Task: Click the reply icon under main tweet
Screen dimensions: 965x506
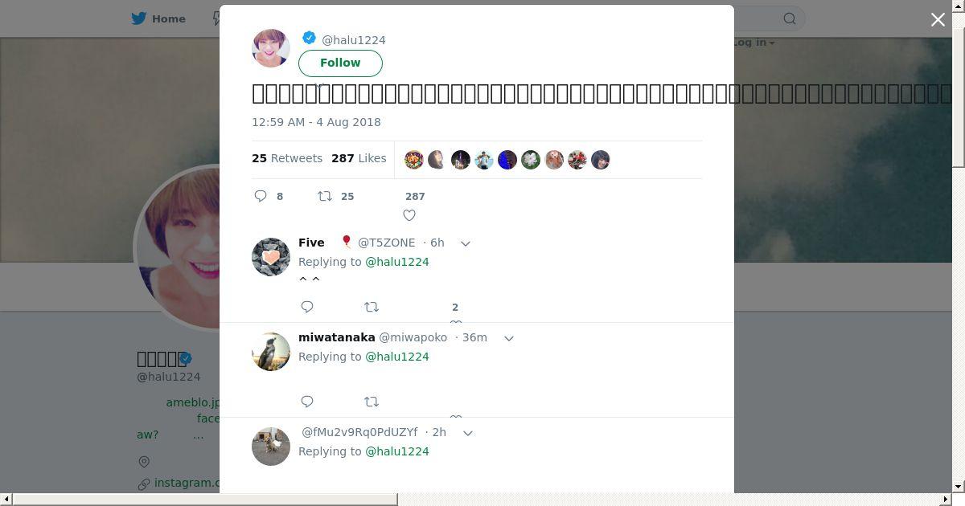Action: coord(261,196)
